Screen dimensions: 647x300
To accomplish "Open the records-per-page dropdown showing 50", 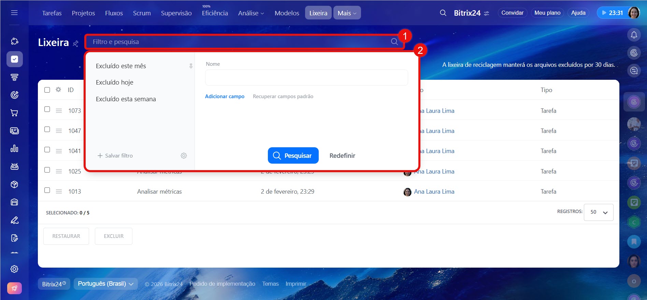I will [598, 212].
